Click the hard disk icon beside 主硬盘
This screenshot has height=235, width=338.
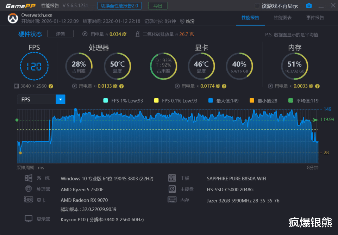172,189
